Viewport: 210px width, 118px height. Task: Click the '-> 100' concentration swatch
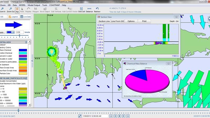[x=23, y=92]
